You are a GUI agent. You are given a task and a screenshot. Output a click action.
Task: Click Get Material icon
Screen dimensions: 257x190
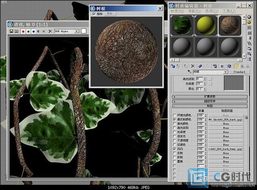173,66
